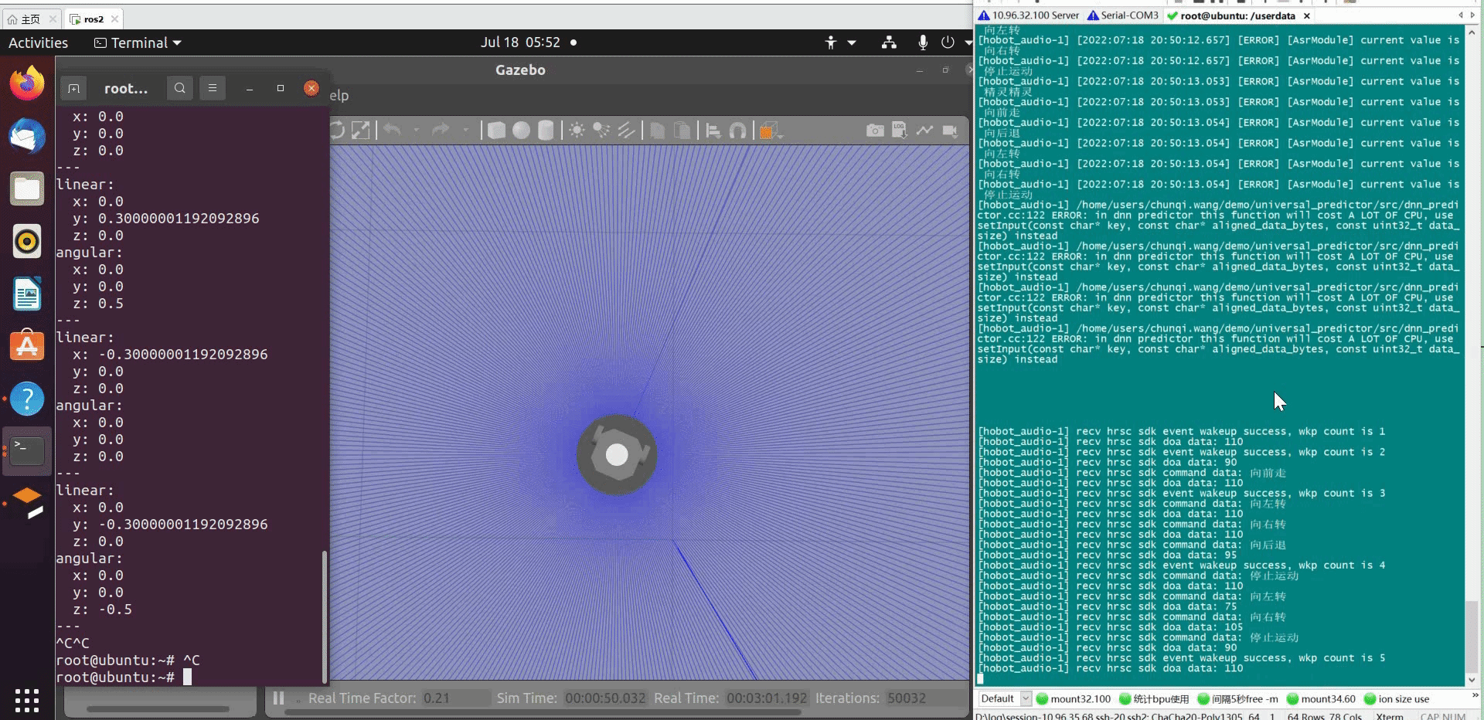This screenshot has height=720, width=1484.
Task: Pause the Gazebo simulation
Action: point(278,698)
